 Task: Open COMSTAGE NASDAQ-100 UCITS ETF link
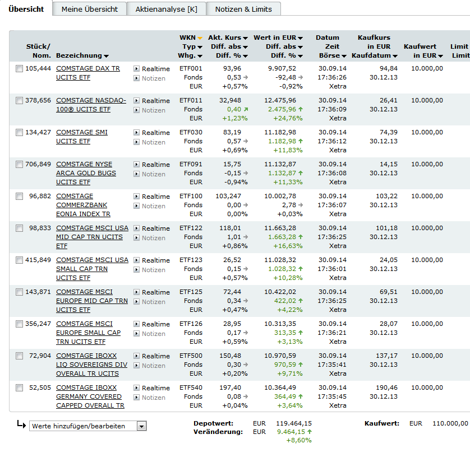pos(91,105)
